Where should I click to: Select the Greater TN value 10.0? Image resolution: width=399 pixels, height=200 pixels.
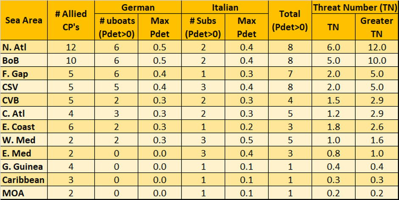(x=376, y=61)
